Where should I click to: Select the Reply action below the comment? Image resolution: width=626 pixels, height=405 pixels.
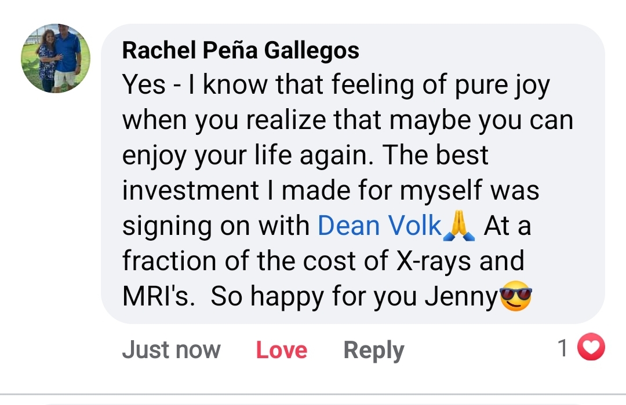pyautogui.click(x=373, y=349)
